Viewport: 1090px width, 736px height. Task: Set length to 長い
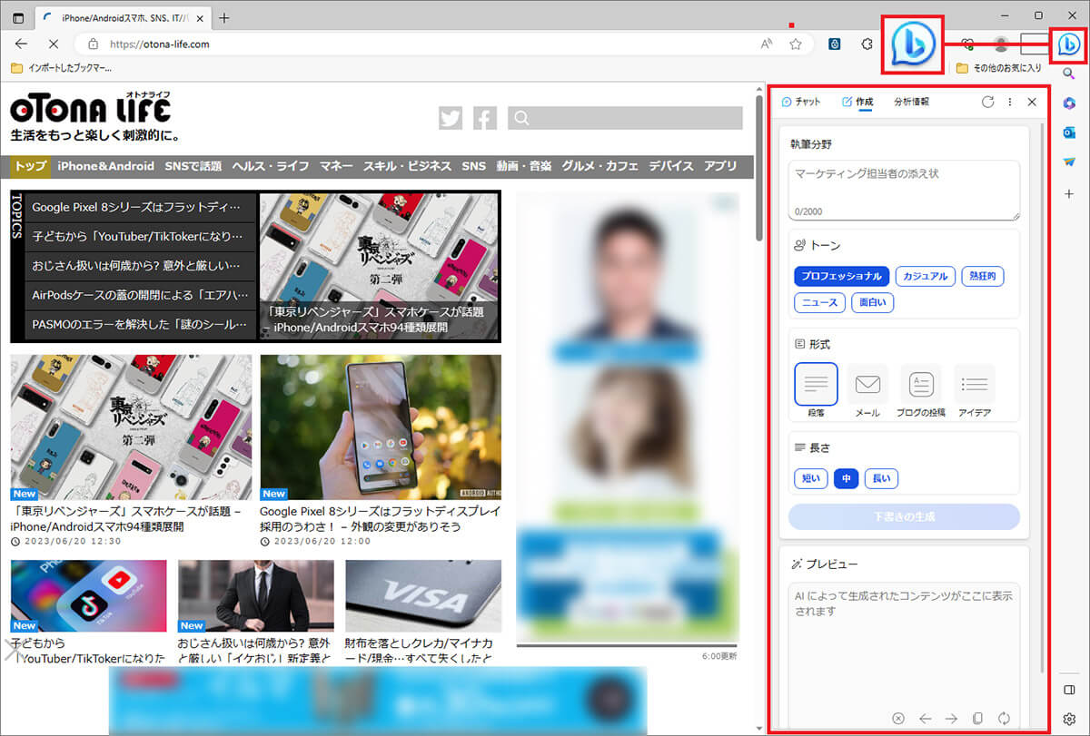click(x=881, y=478)
